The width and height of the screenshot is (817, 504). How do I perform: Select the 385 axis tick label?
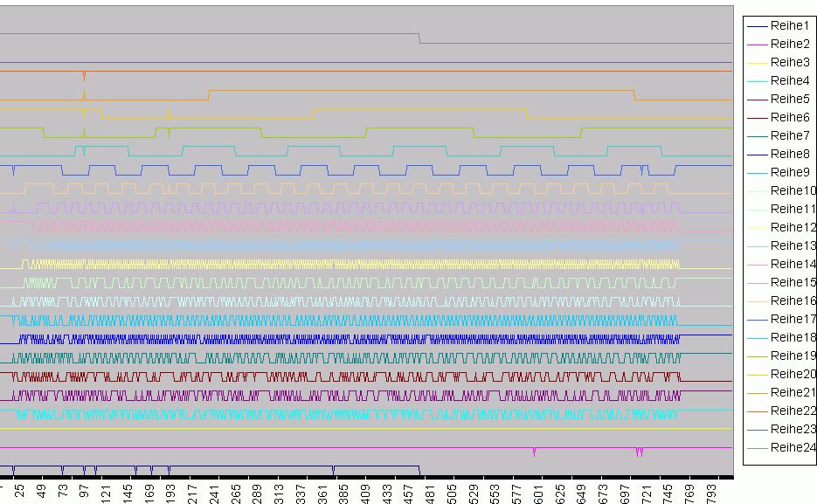click(343, 494)
